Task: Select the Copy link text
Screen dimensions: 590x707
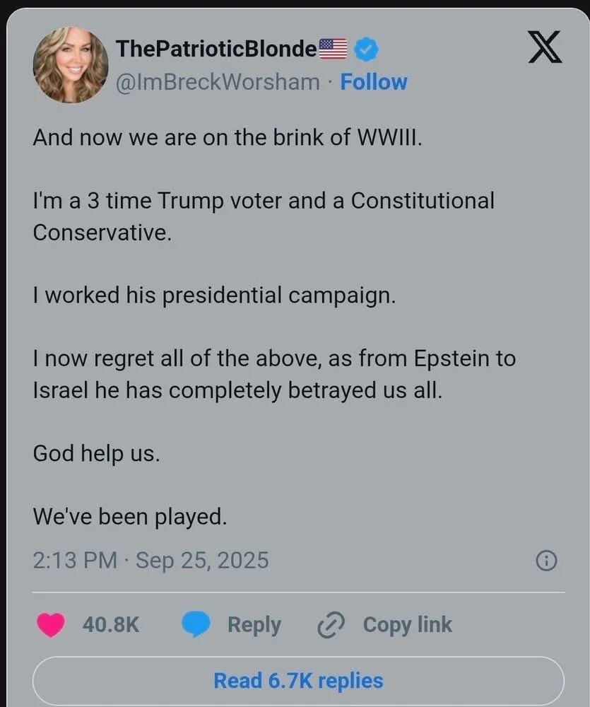Action: (407, 624)
